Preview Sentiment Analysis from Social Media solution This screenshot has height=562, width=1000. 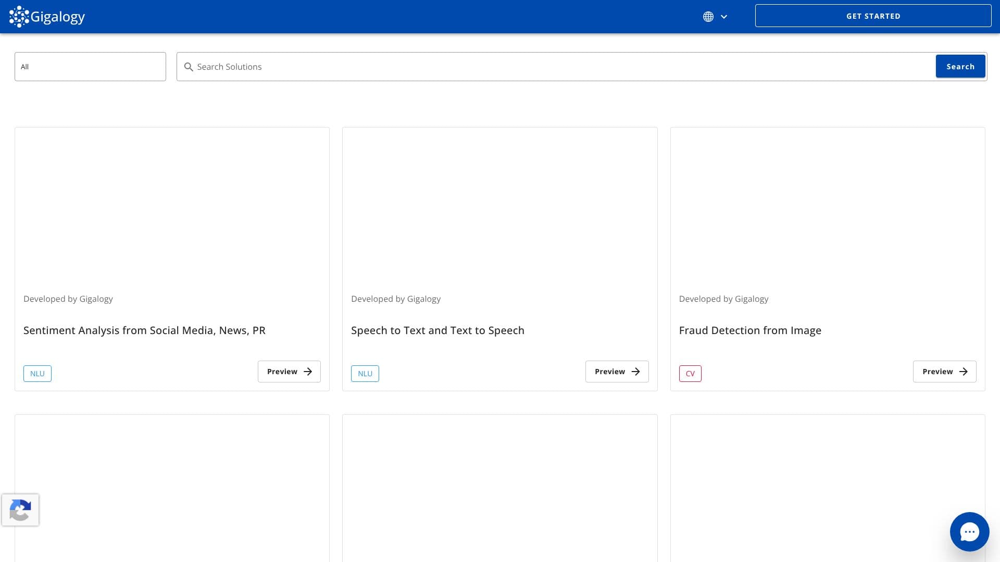289,372
